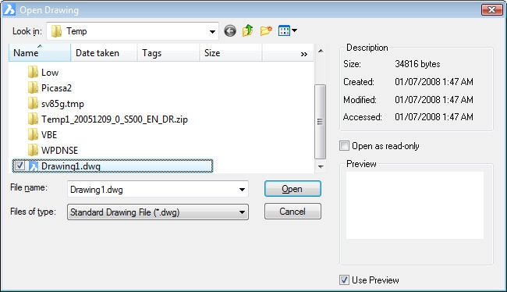Image resolution: width=507 pixels, height=292 pixels.
Task: Select the Picasa2 folder name
Action: pos(56,88)
